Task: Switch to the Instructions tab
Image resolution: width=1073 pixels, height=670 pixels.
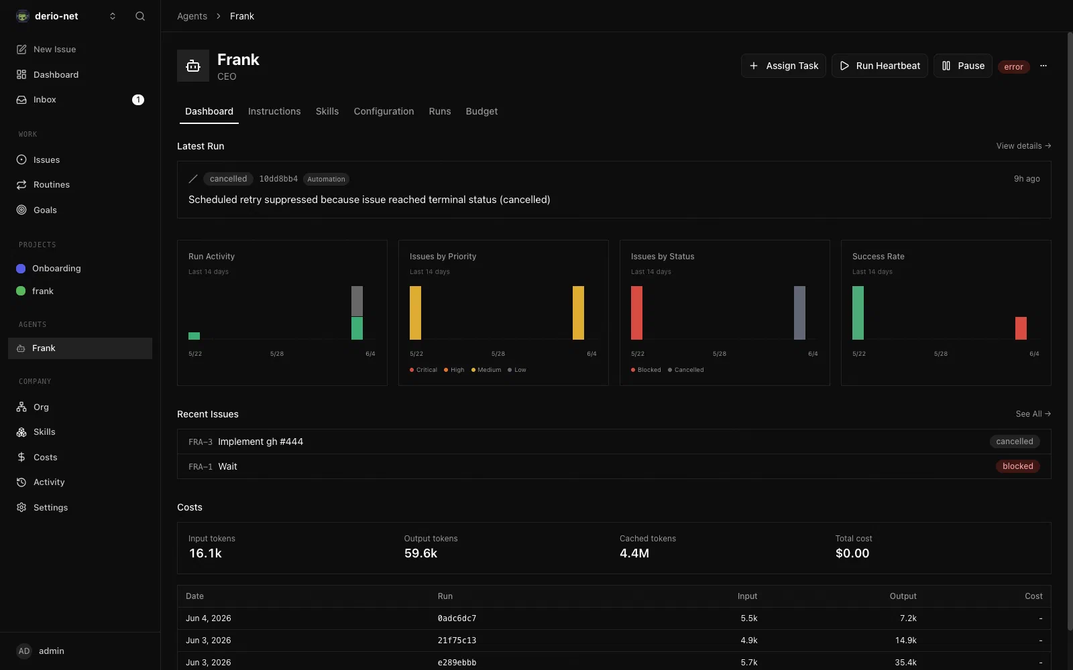Action: [274, 111]
